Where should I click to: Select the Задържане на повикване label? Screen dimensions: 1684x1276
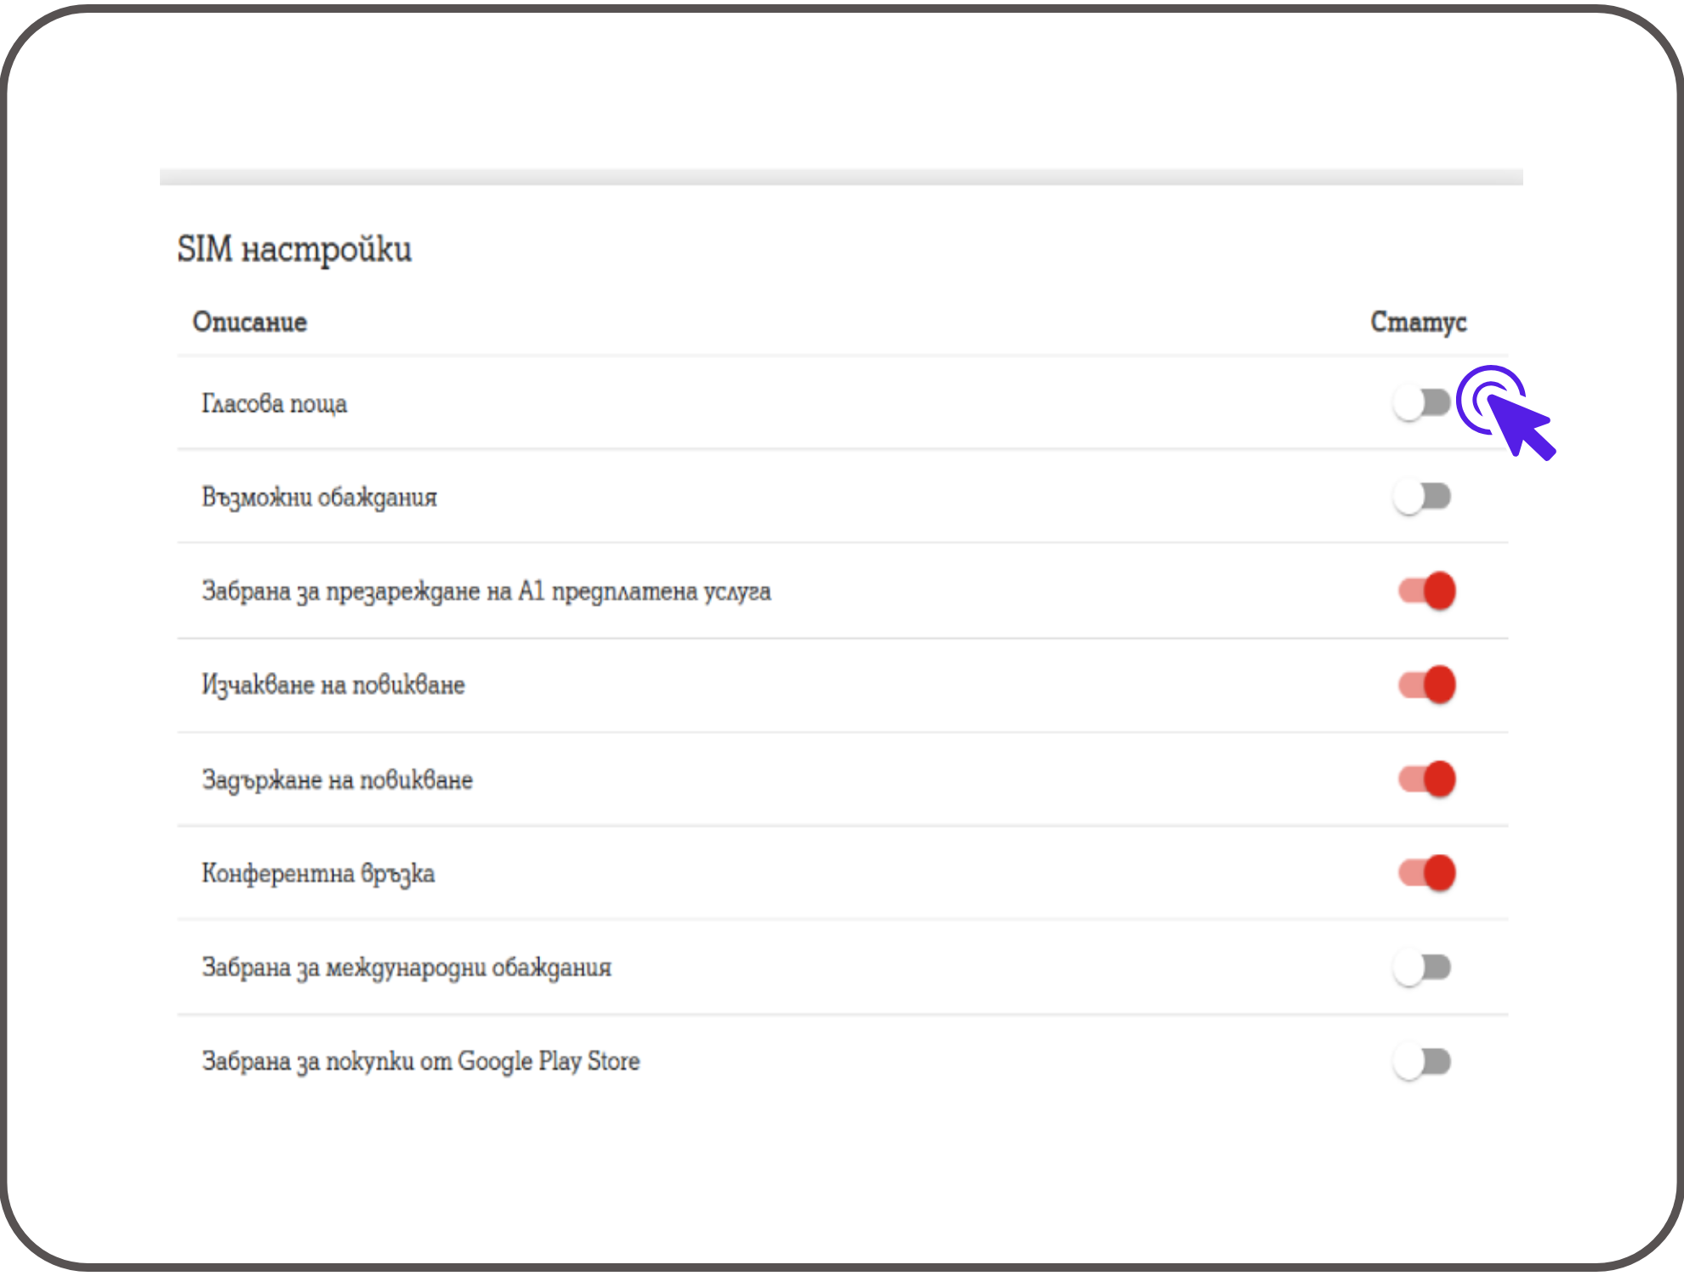point(337,780)
